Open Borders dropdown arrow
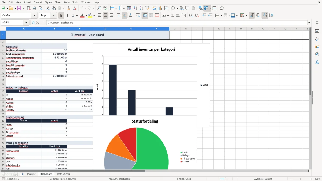Image resolution: width=322 pixels, height=181 pixels. click(x=221, y=16)
